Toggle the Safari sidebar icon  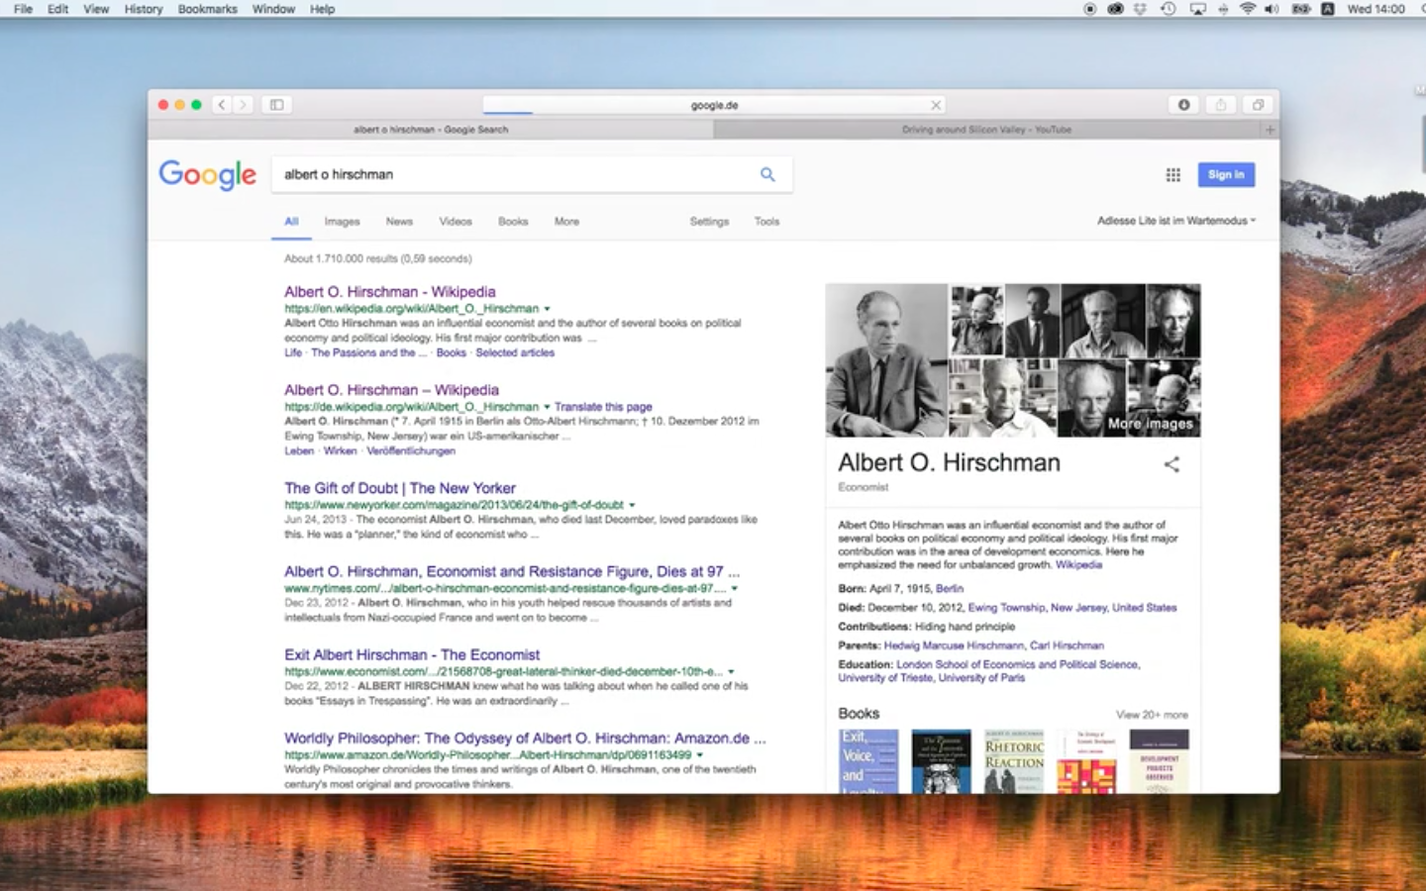[277, 105]
